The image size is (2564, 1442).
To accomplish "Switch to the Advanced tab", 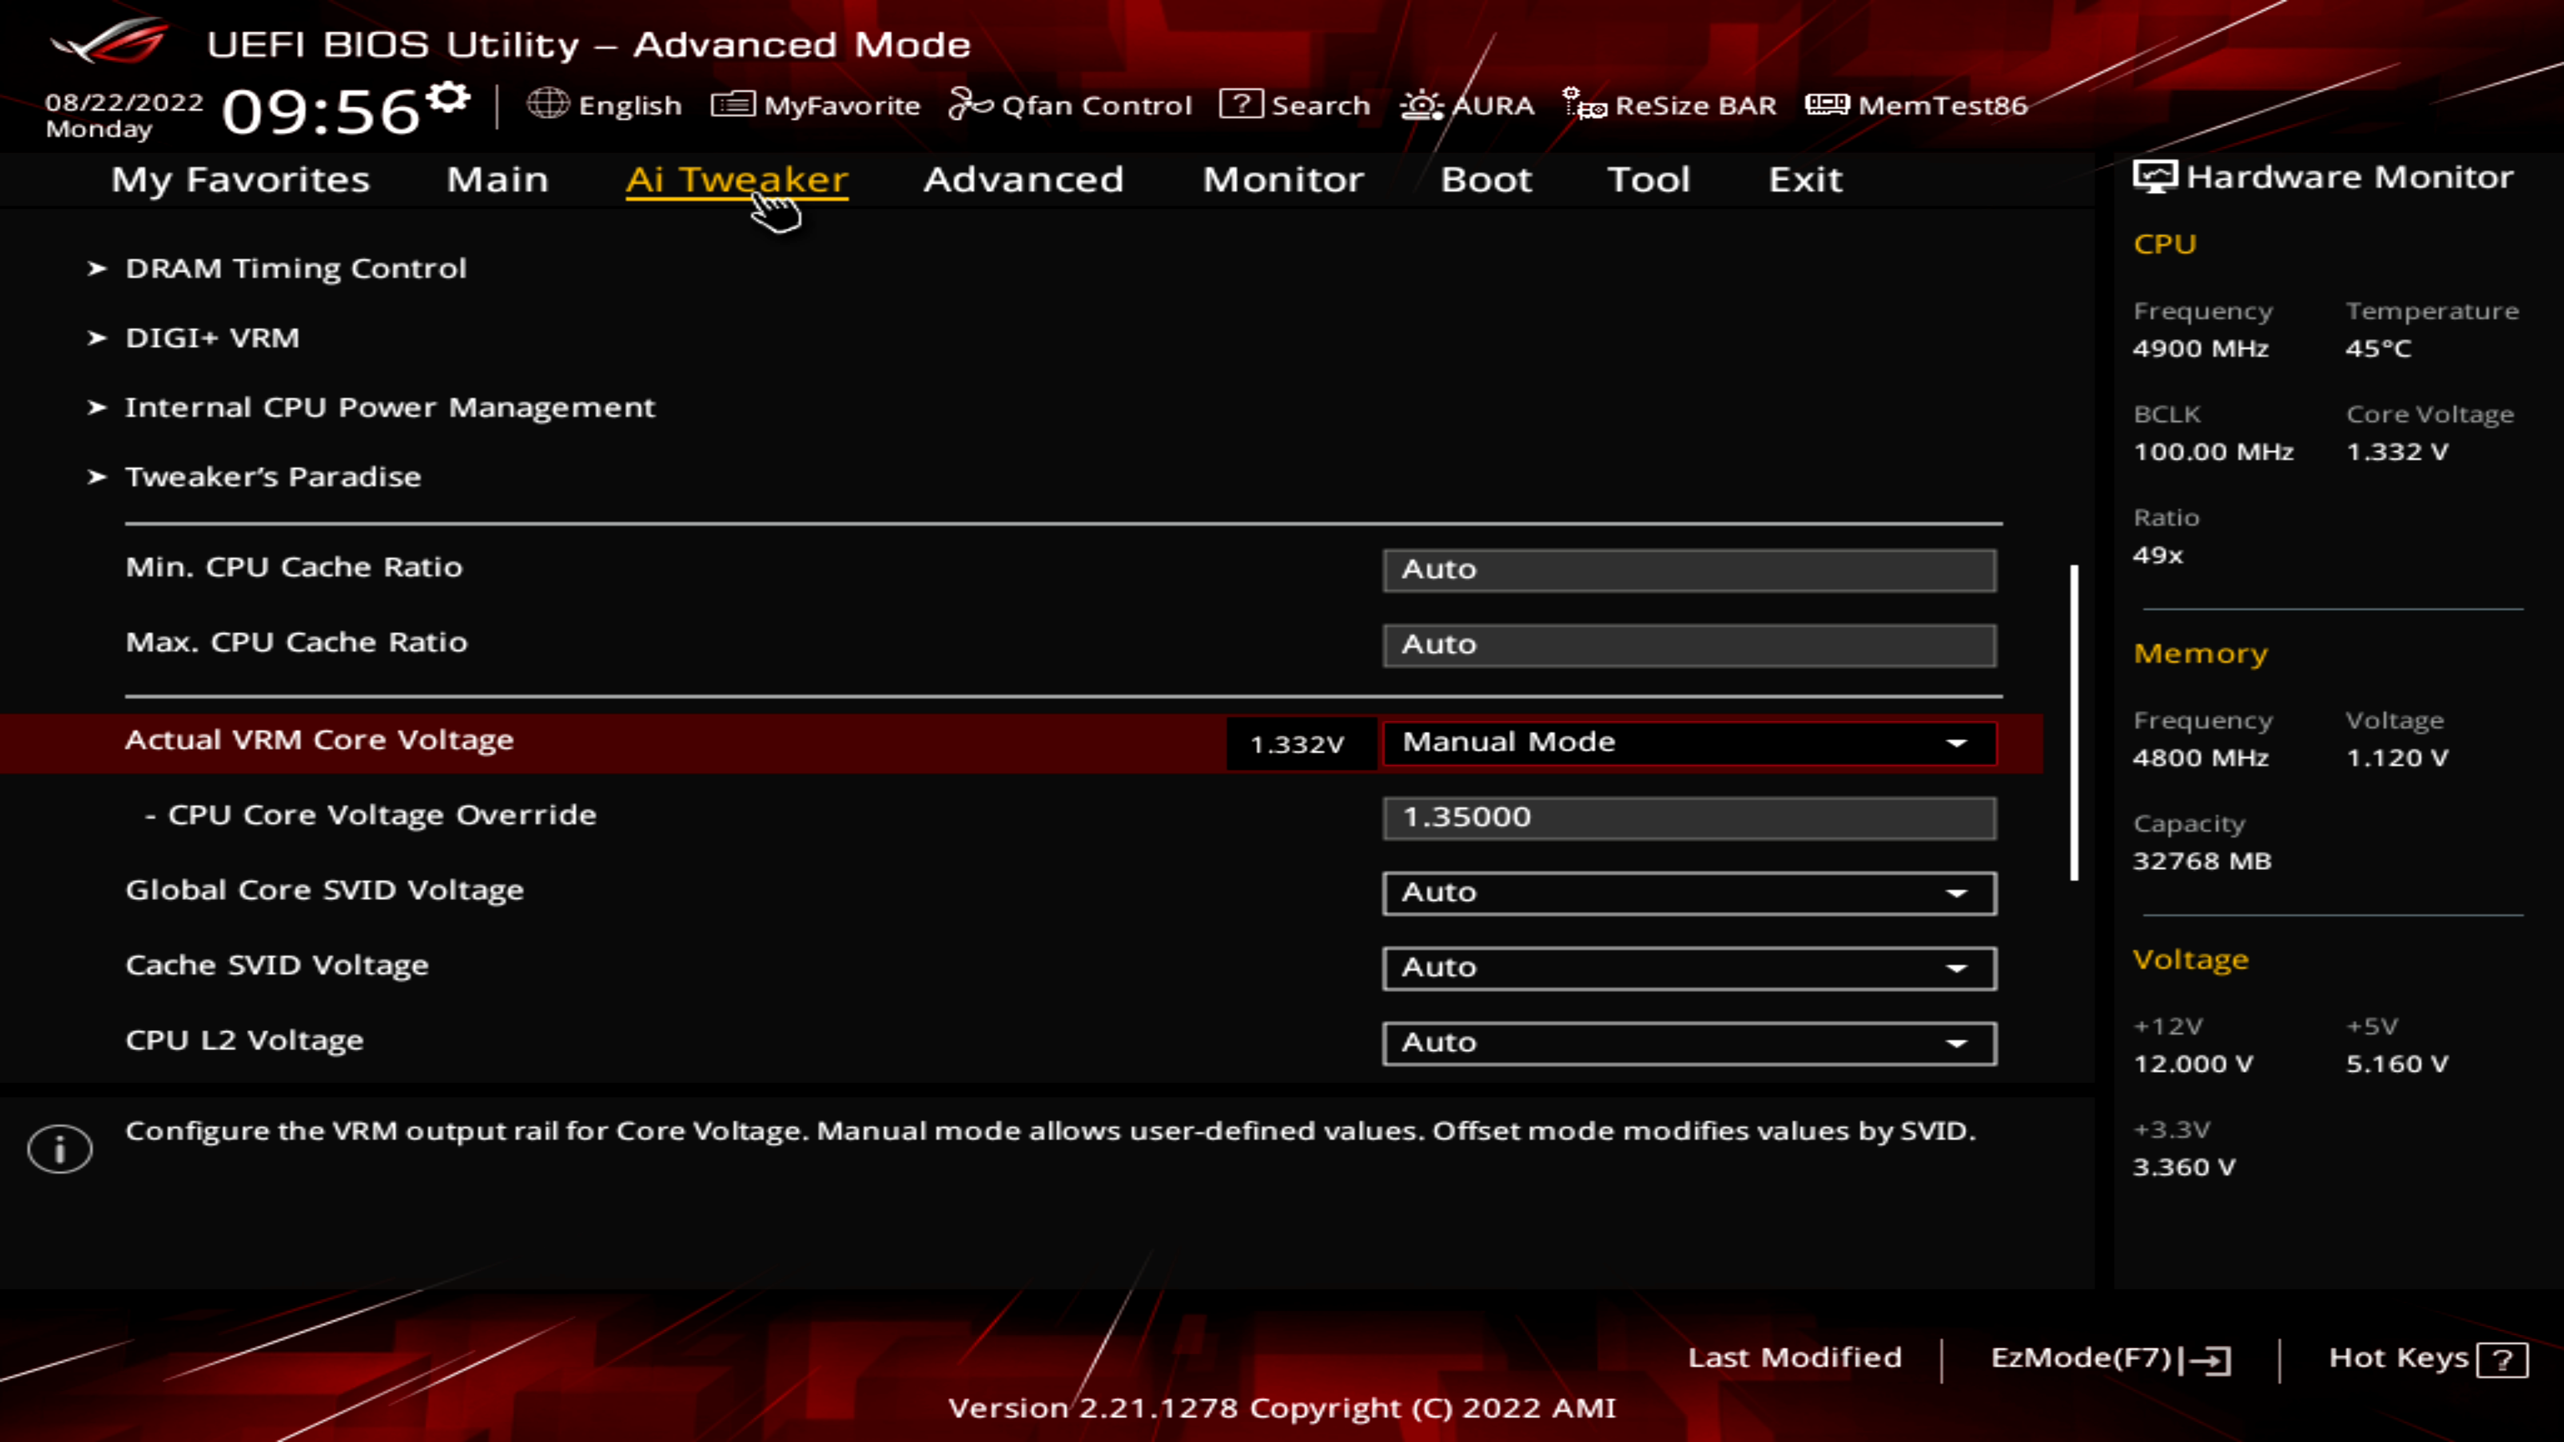I will click(x=1023, y=180).
